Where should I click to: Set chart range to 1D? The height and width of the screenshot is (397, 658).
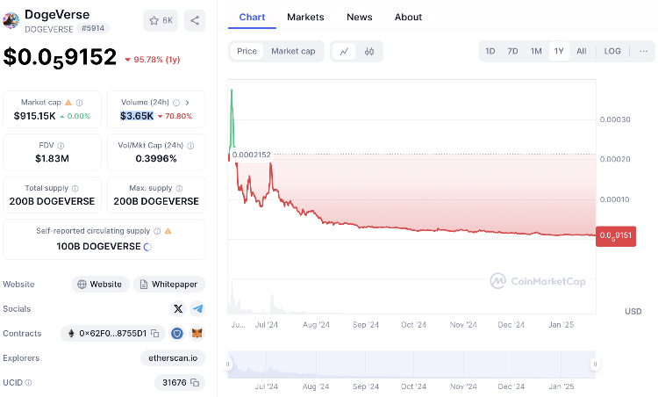490,51
